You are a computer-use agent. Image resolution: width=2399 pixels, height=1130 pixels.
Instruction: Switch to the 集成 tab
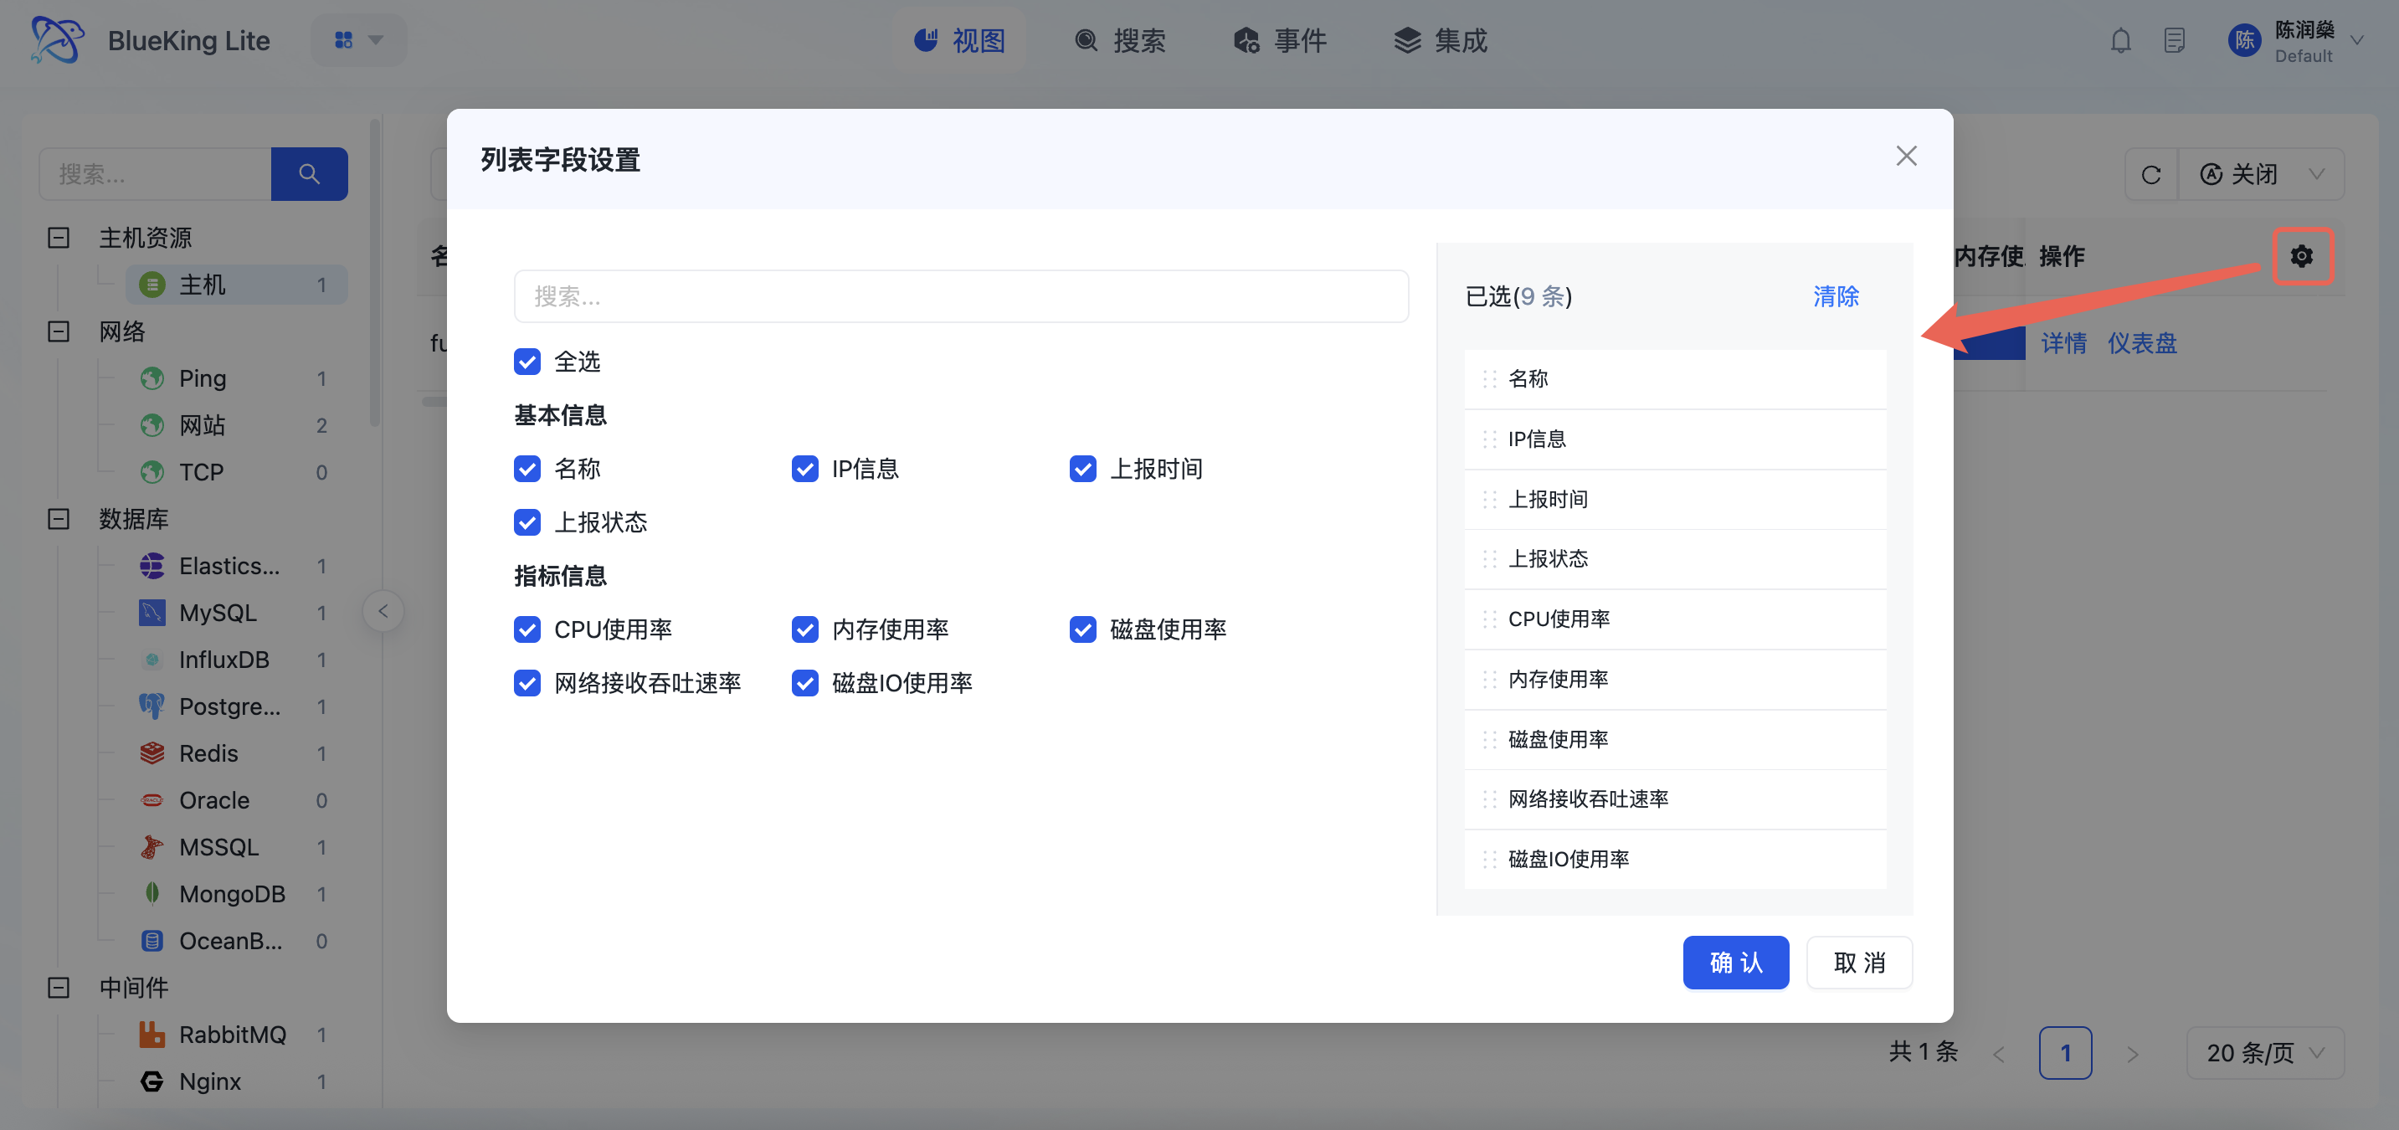(x=1441, y=40)
